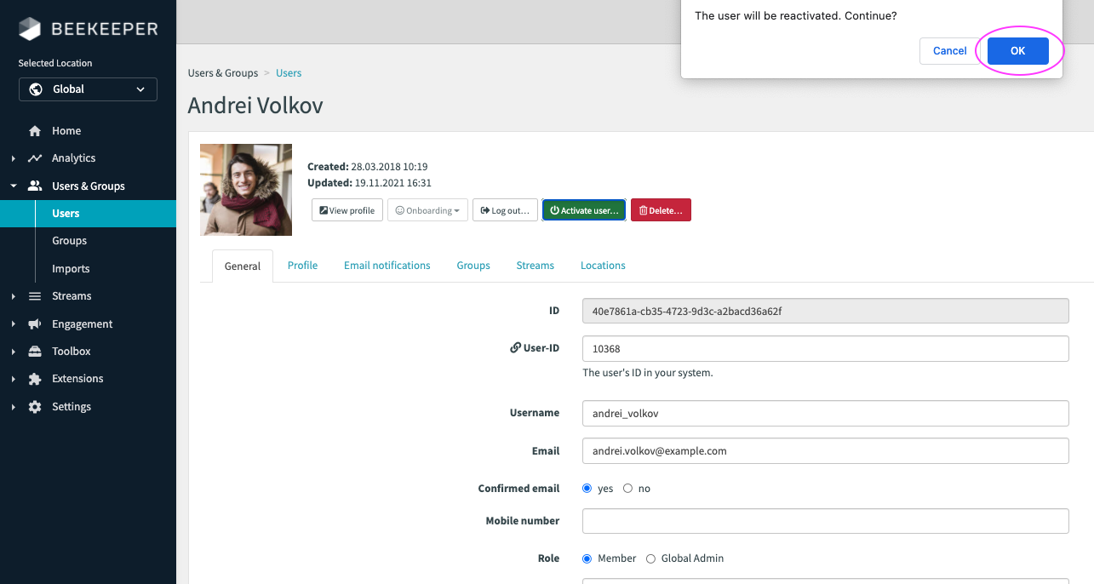
Task: Open the Locations tab
Action: (x=603, y=266)
